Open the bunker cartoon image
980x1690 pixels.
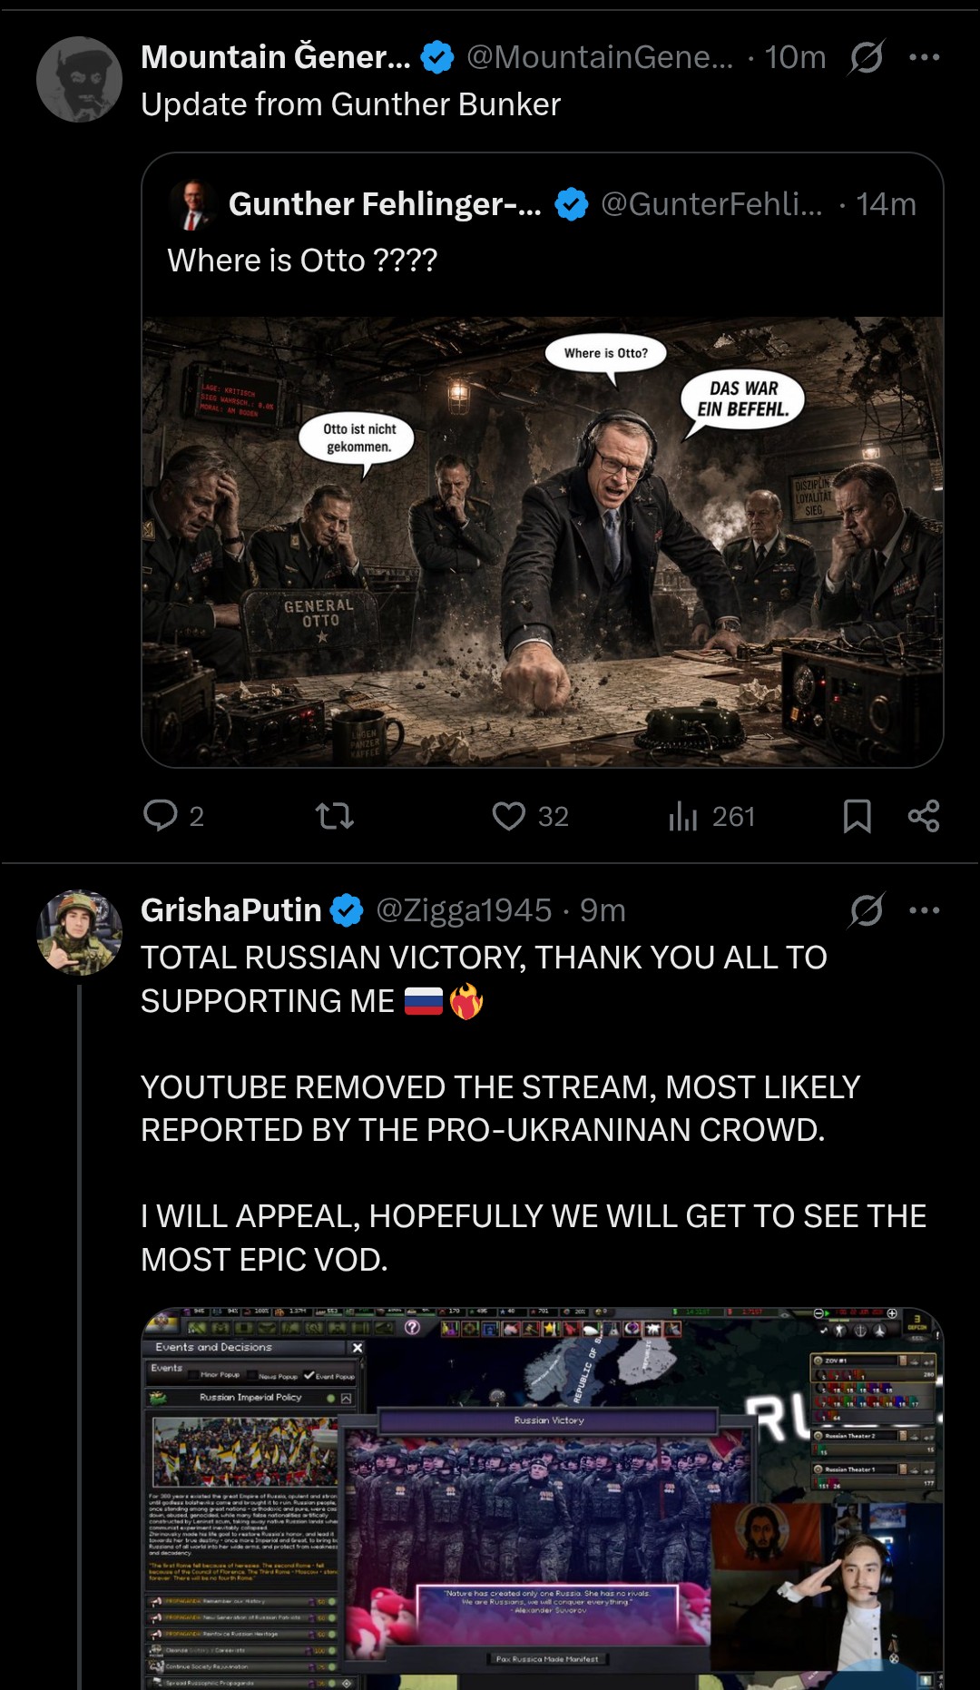click(543, 542)
